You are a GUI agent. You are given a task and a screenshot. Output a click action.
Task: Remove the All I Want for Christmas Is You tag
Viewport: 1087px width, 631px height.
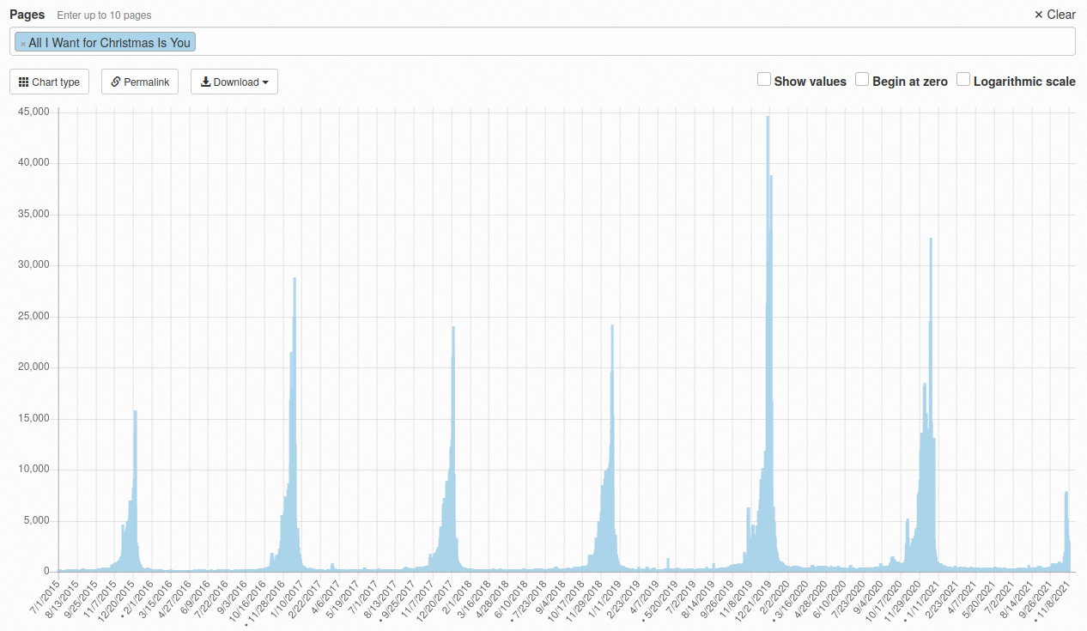coord(23,43)
